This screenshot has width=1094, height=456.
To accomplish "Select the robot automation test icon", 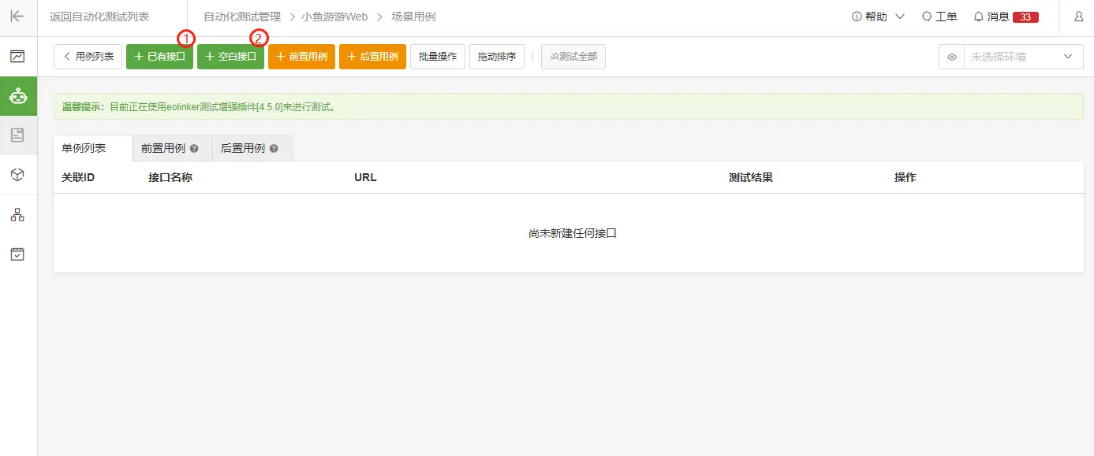I will coord(17,96).
